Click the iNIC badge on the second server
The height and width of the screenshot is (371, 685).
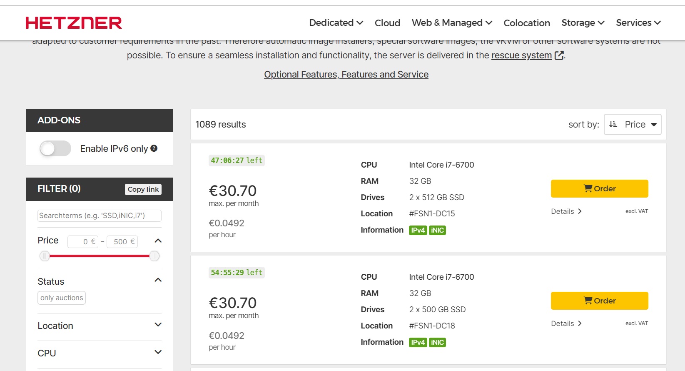click(x=437, y=342)
